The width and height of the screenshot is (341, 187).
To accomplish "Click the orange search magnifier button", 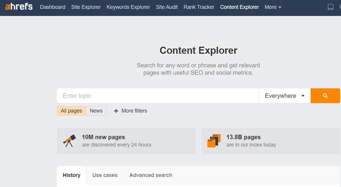I will (325, 96).
